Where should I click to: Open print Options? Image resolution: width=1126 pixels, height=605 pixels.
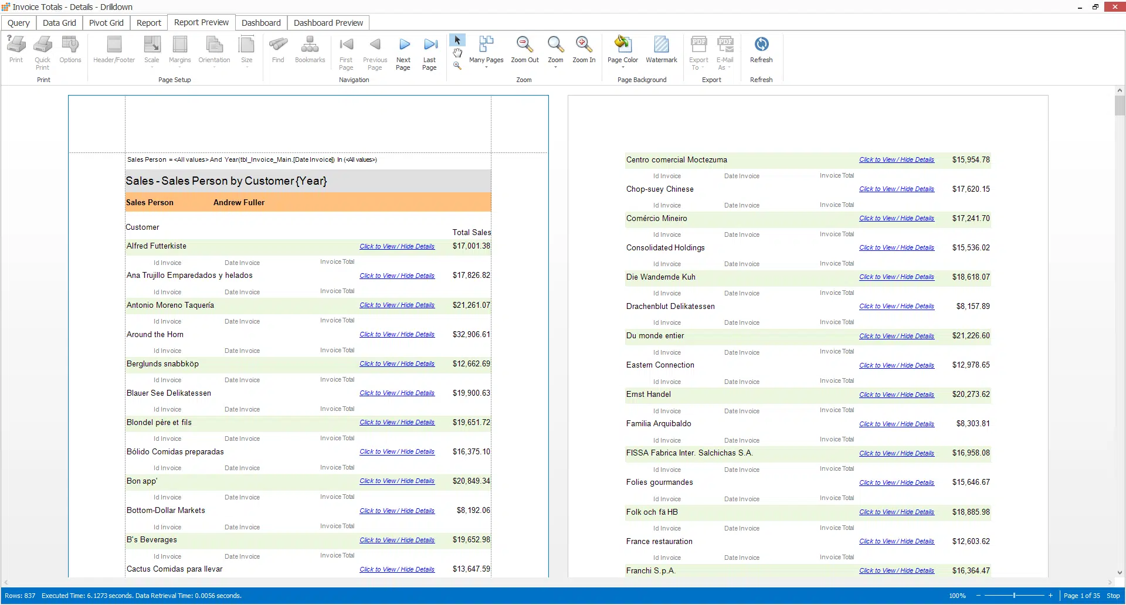tap(70, 49)
